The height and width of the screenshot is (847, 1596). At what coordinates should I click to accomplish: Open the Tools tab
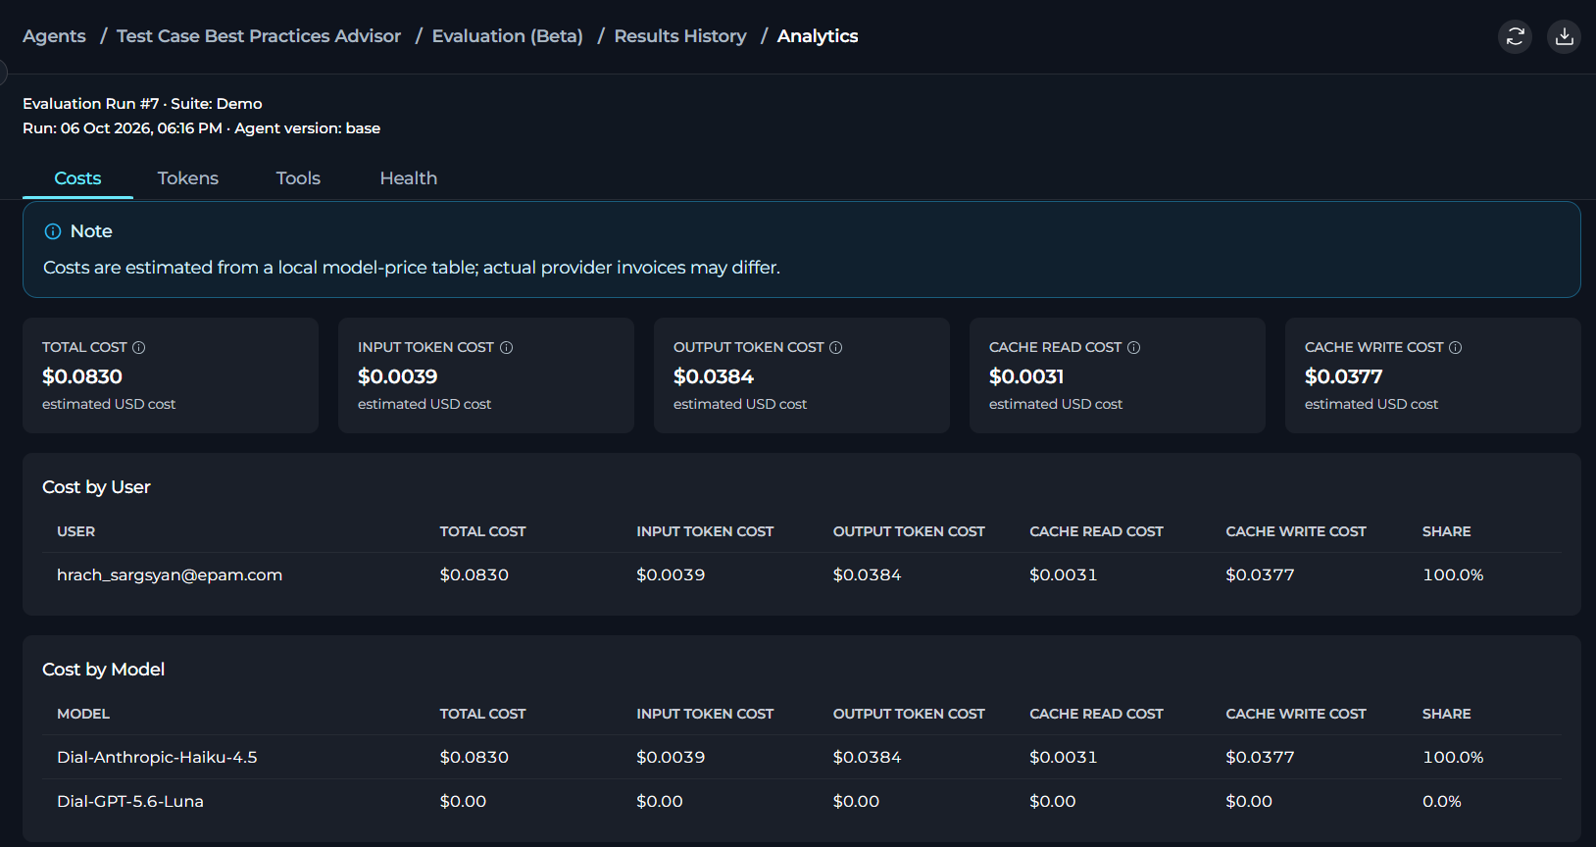[x=298, y=178]
